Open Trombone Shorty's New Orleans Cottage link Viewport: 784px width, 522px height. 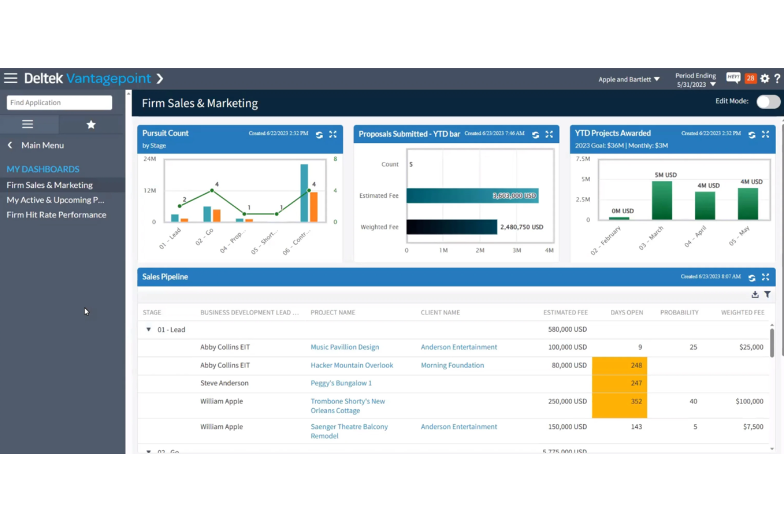pos(348,406)
